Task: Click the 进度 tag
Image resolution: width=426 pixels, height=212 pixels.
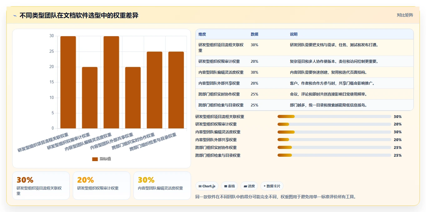Action: pos(249,186)
